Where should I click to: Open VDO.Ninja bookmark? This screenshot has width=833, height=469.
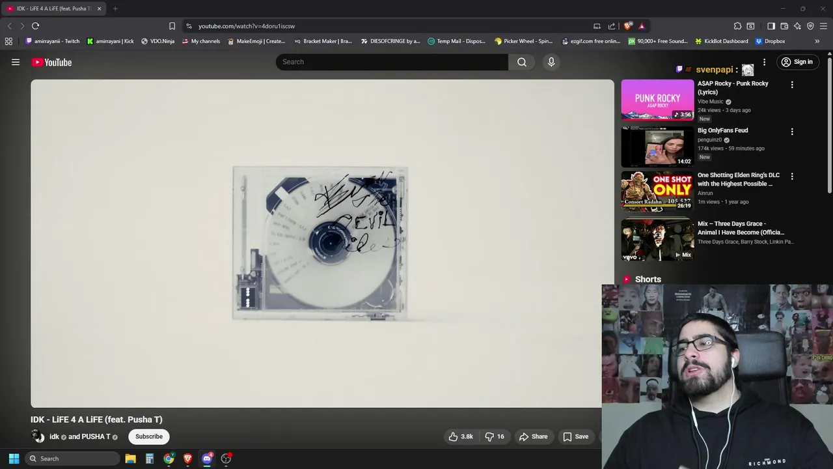pos(158,41)
